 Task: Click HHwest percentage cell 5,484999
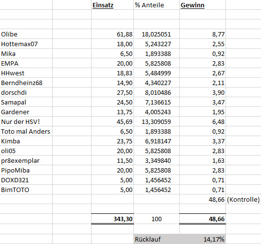click(156, 73)
